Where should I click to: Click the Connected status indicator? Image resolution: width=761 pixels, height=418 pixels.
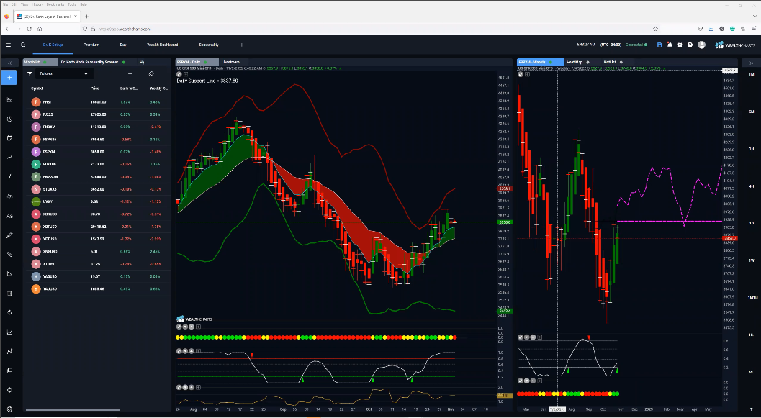point(636,45)
